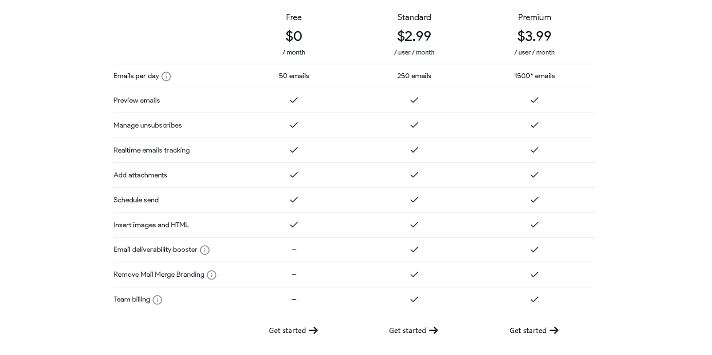Image resolution: width=712 pixels, height=355 pixels.
Task: Click Premium checkmark in Team billing row
Action: click(534, 299)
